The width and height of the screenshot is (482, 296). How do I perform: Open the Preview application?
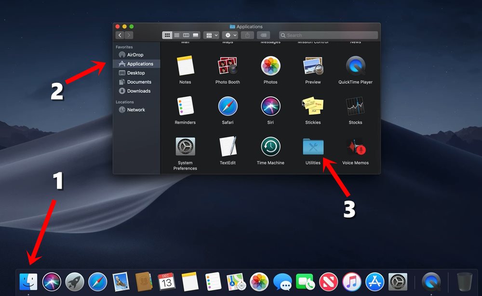click(313, 66)
